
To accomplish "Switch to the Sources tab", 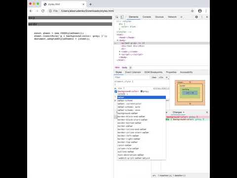I will [159, 17].
